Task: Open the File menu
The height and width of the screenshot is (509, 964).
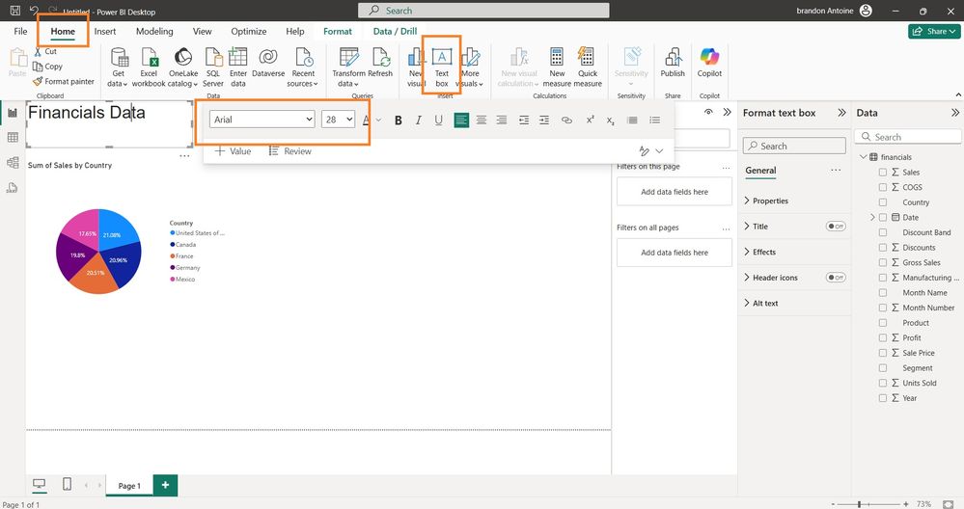Action: [x=20, y=31]
